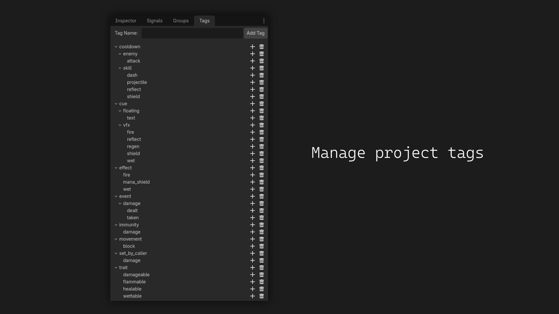This screenshot has width=559, height=314.
Task: Select the projectile tag row
Action: tap(189, 82)
